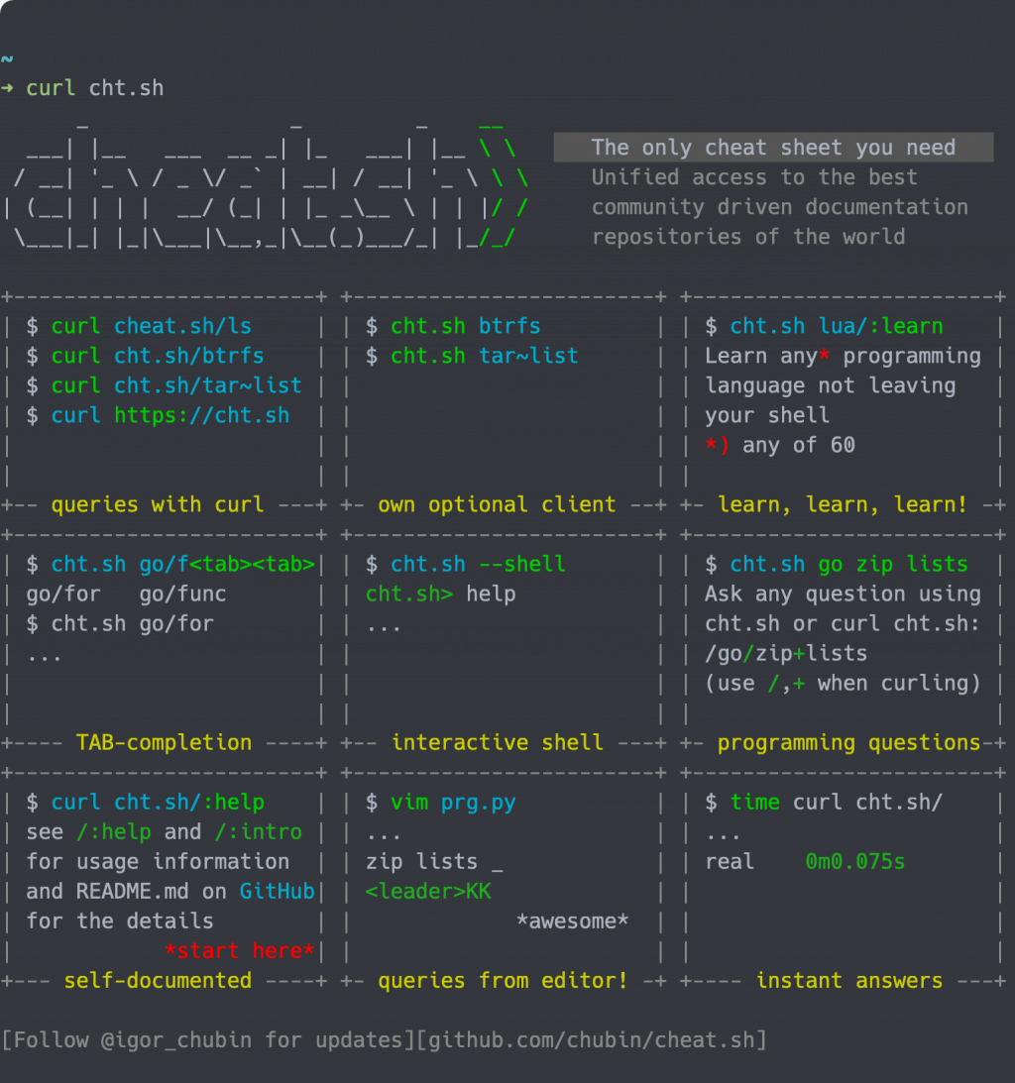Click the text 'repositories of the world'
Image resolution: width=1015 pixels, height=1083 pixels.
pos(748,236)
